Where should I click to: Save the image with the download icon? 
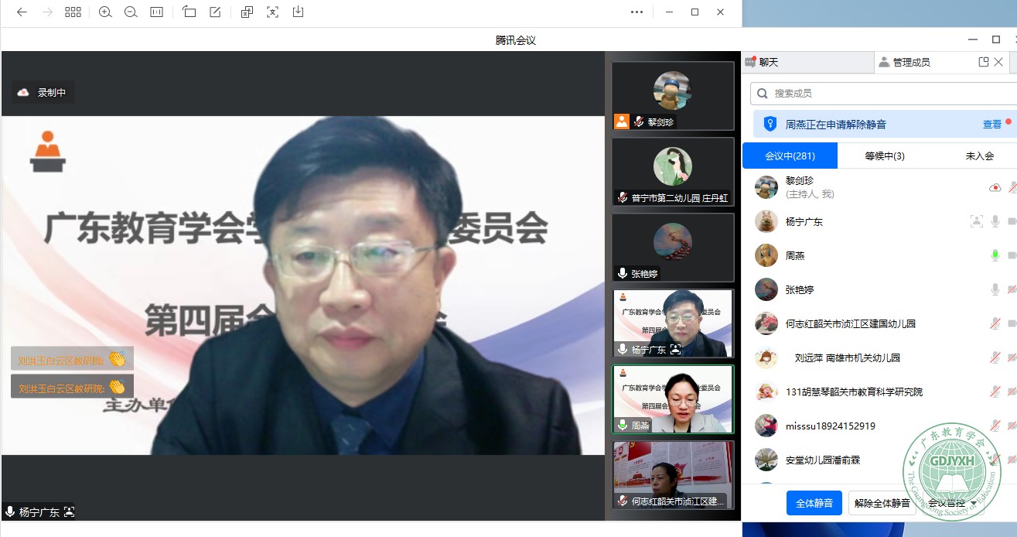click(x=298, y=12)
